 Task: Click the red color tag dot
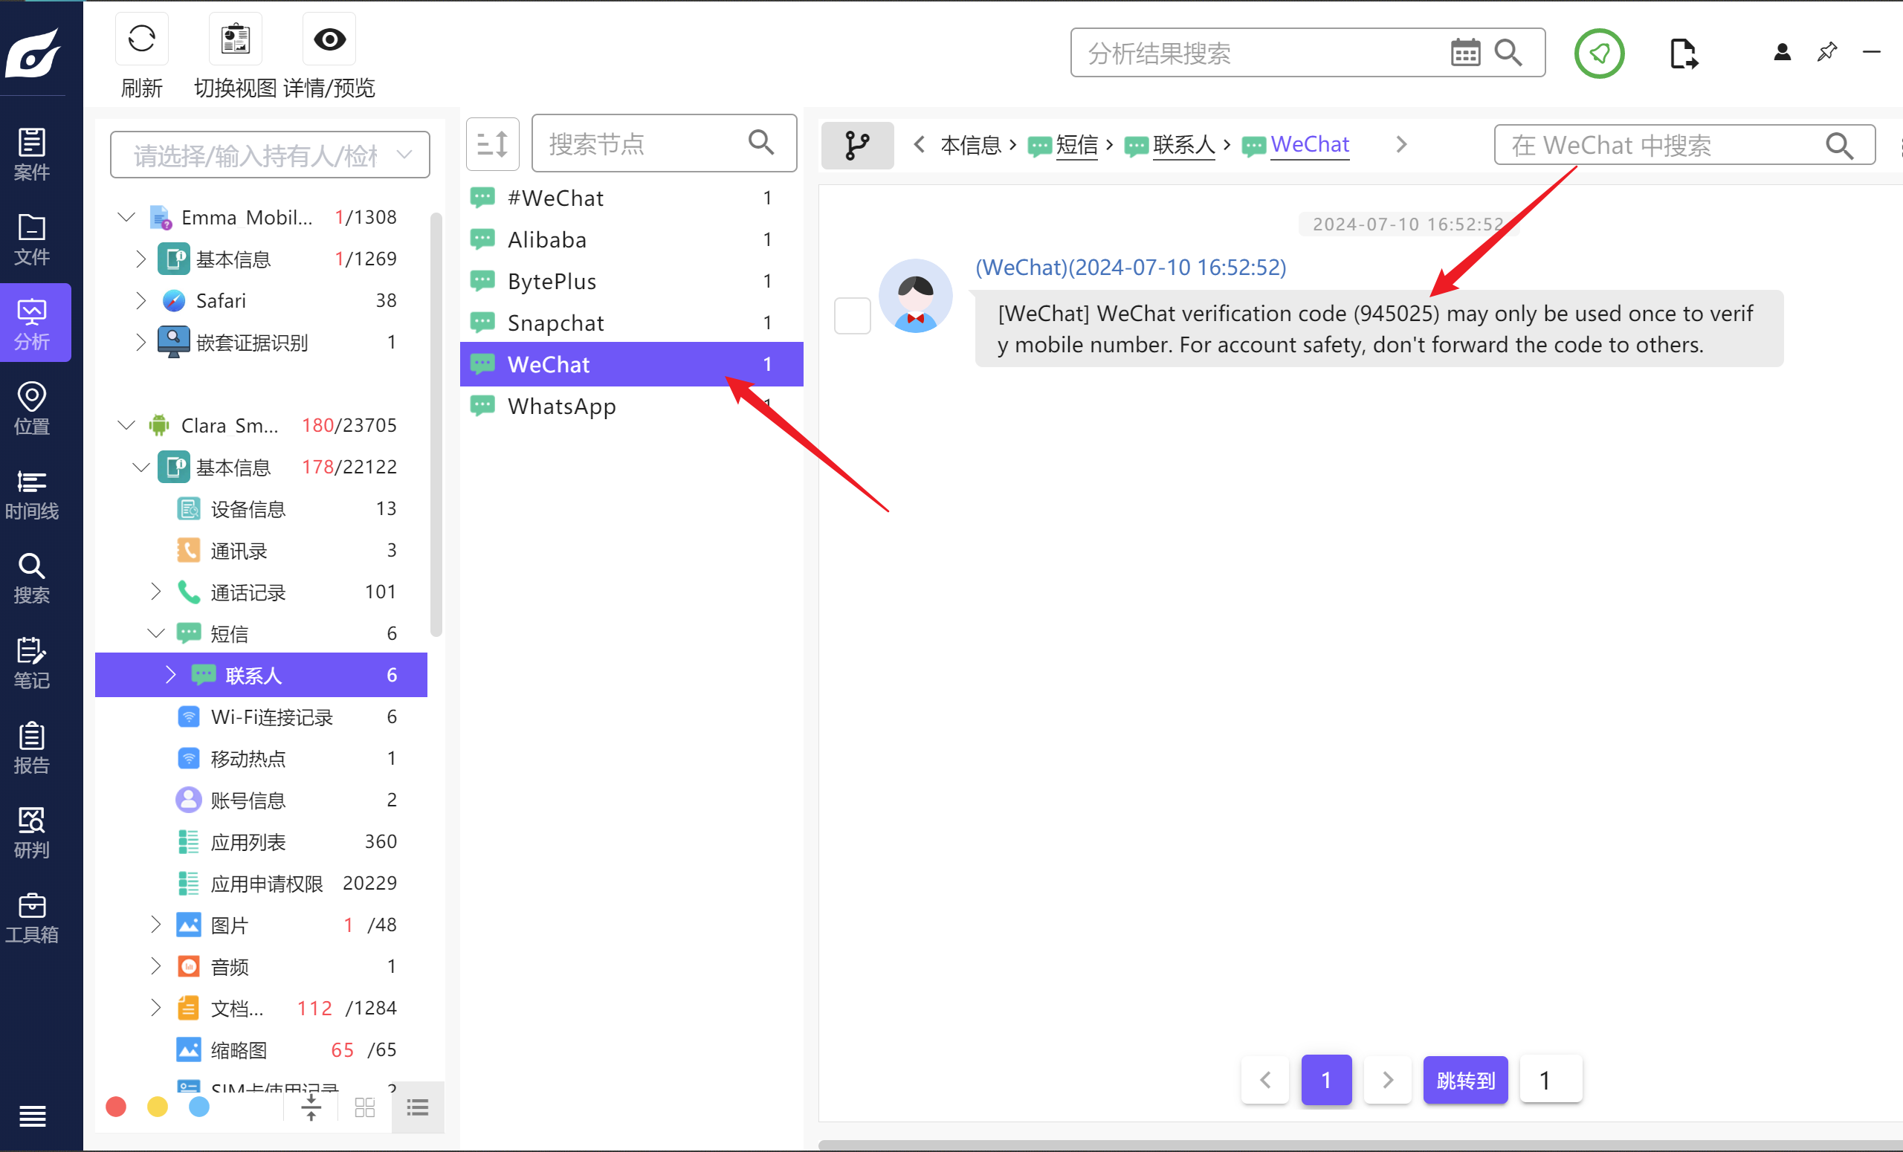pyautogui.click(x=116, y=1107)
